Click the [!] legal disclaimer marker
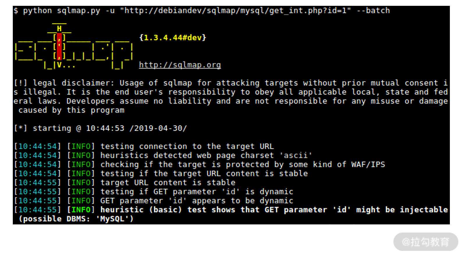 pyautogui.click(x=21, y=83)
